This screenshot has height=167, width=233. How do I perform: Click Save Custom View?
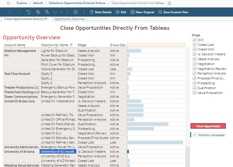point(173,12)
